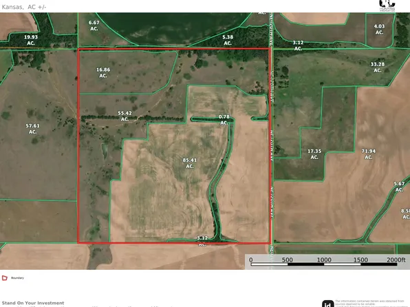Click the black 'id' logo badge

(327, 304)
